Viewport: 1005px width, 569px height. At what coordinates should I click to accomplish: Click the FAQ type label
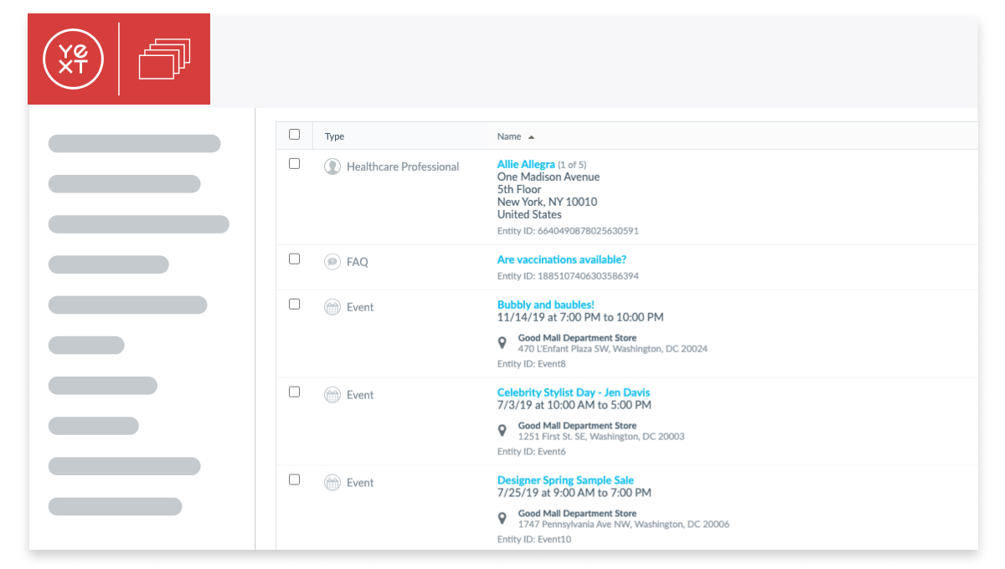pos(358,263)
